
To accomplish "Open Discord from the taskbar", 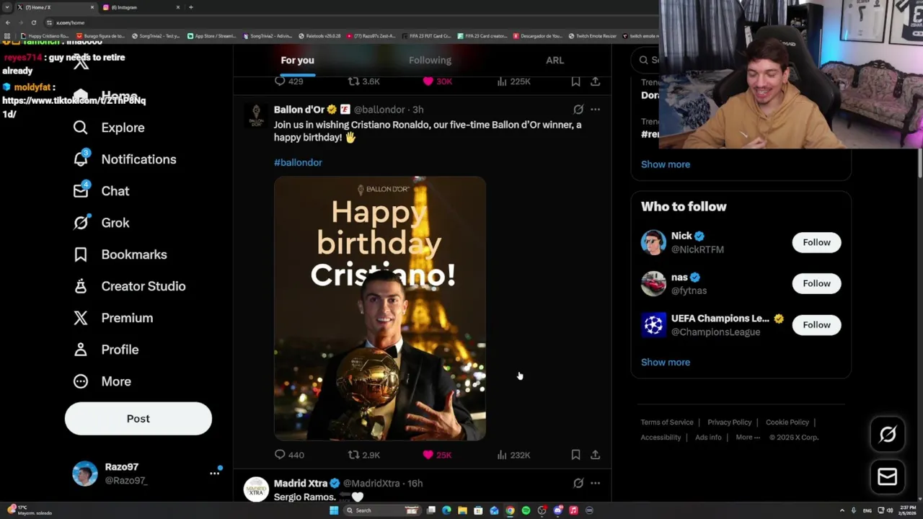I will pos(557,510).
